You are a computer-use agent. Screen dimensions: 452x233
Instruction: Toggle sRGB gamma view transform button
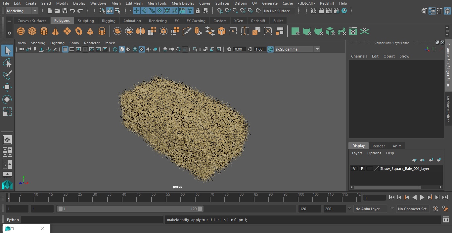point(270,49)
